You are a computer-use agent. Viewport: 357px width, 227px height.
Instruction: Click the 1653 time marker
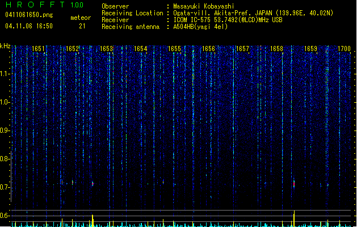106,49
